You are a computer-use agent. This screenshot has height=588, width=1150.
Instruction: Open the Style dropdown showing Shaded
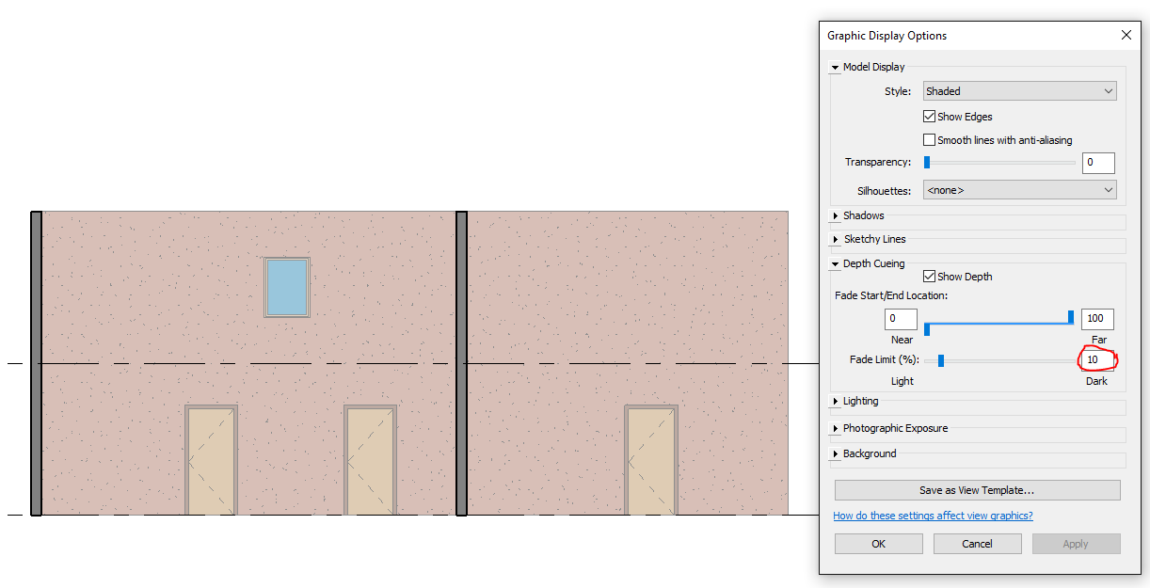click(x=1020, y=91)
